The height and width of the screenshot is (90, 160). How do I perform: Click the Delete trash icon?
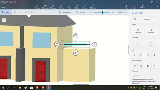(154, 55)
